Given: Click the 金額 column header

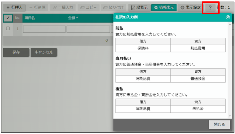Looking at the screenshot, I should tap(73, 18).
